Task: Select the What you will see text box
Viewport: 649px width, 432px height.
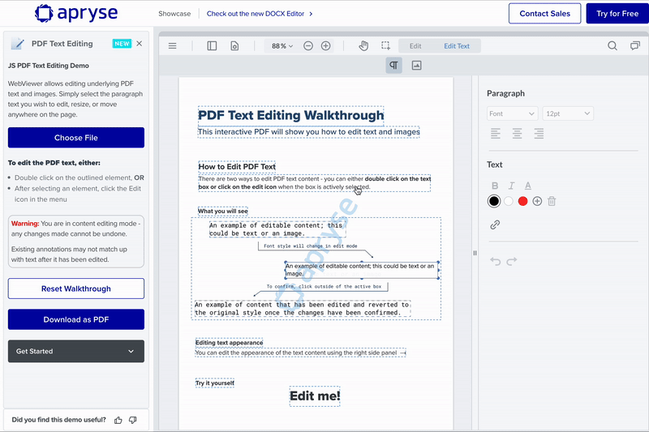Action: click(222, 212)
